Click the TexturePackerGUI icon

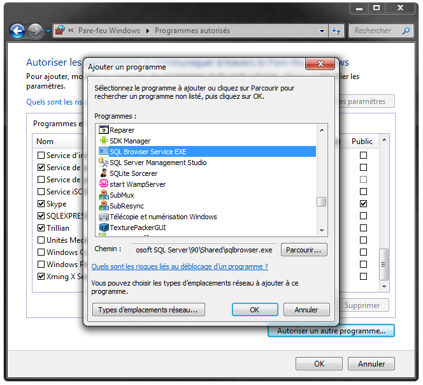point(104,228)
